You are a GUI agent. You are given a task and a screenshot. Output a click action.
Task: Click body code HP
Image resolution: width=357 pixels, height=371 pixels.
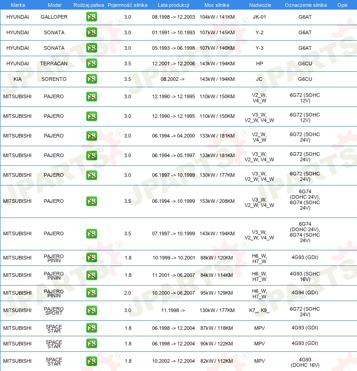pyautogui.click(x=259, y=64)
